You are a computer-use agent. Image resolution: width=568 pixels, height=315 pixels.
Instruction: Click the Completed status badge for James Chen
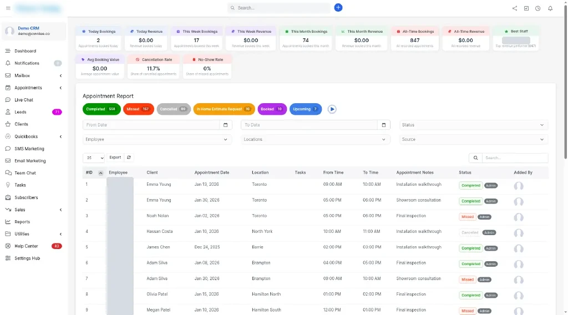tap(470, 248)
